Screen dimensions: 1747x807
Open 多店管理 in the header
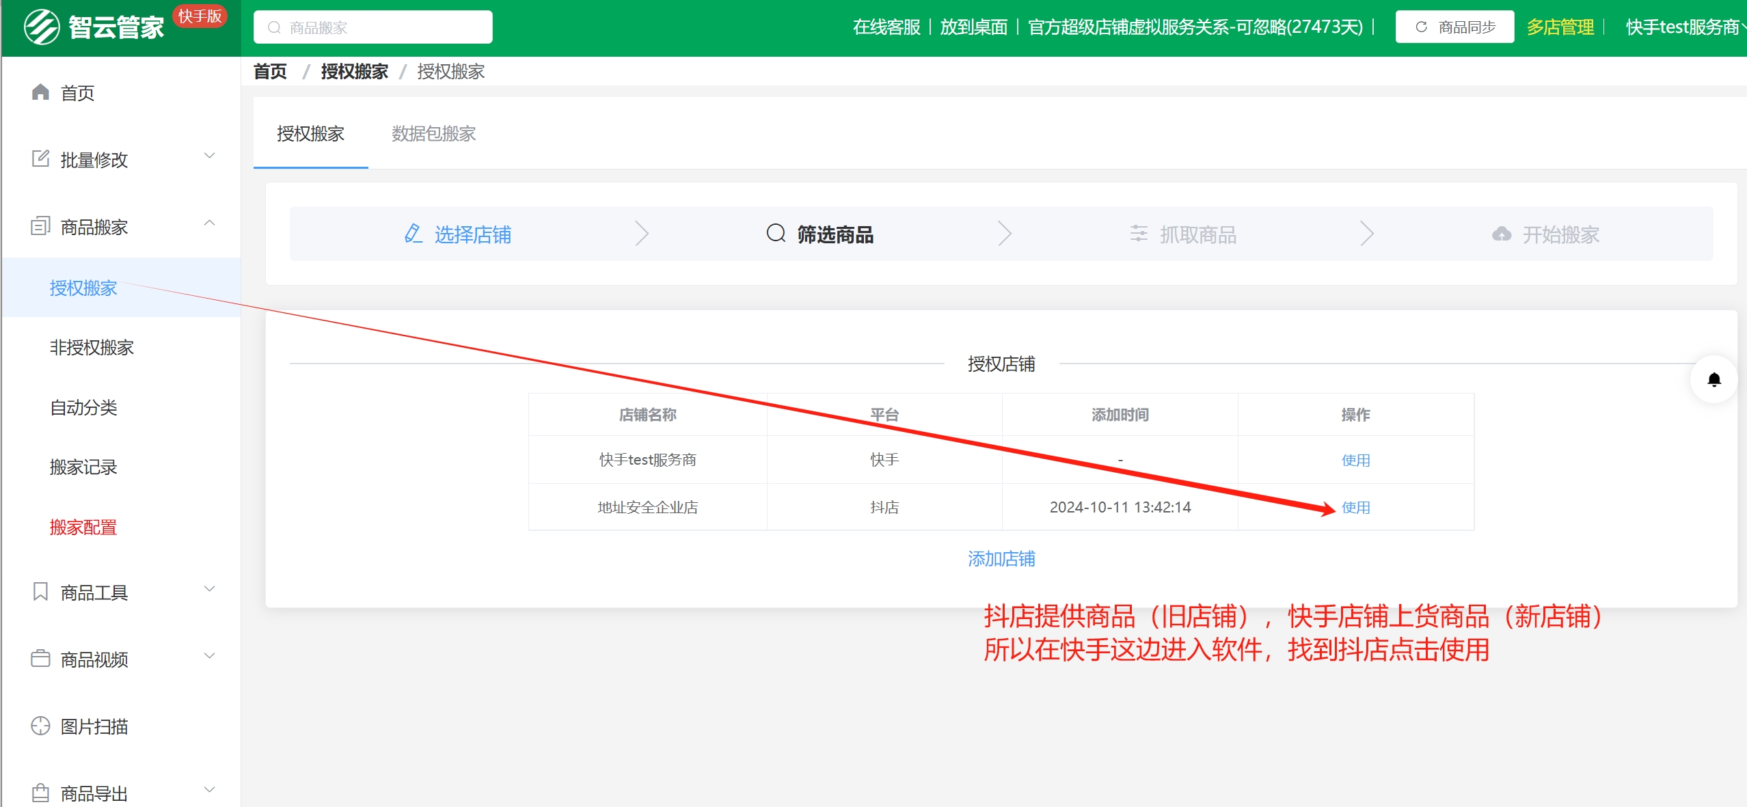click(1560, 27)
